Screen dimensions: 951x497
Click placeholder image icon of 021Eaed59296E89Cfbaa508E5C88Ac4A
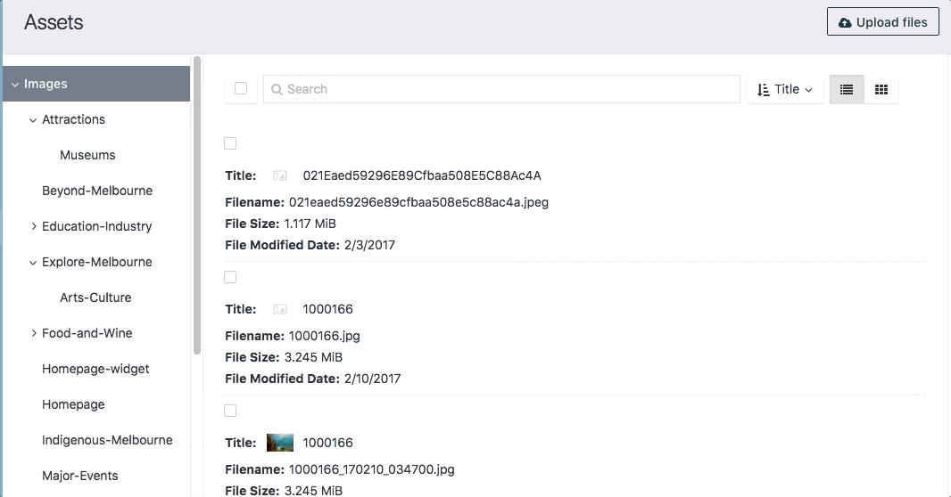click(279, 175)
